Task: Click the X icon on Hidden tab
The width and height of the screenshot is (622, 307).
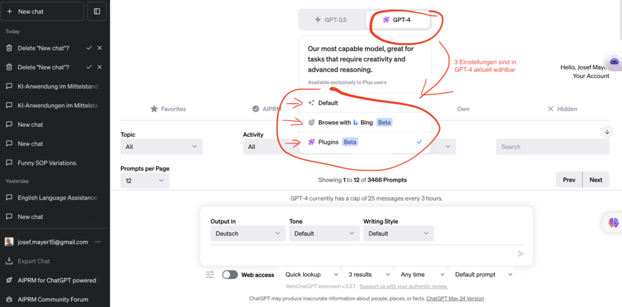Action: 550,109
